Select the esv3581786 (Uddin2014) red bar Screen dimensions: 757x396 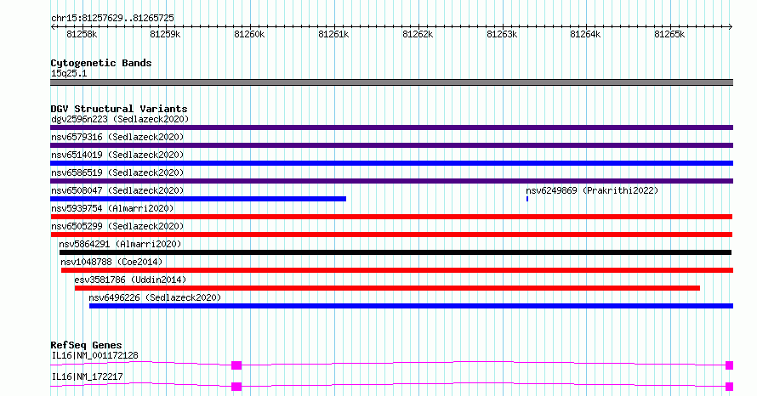coord(387,288)
